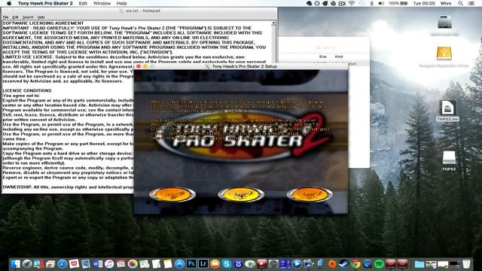Open Steam from the dock
Viewport: 482px width, 271px height.
[343, 264]
